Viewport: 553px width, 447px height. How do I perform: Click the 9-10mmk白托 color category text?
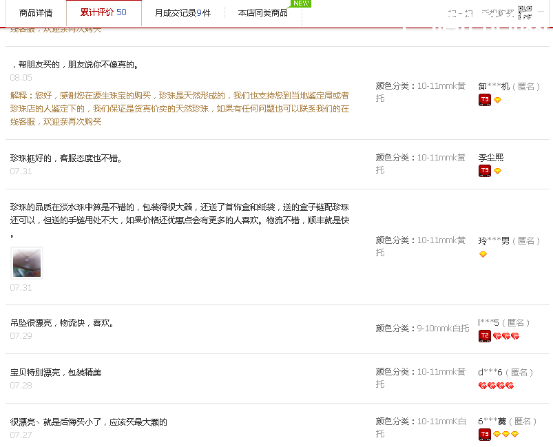pyautogui.click(x=443, y=329)
